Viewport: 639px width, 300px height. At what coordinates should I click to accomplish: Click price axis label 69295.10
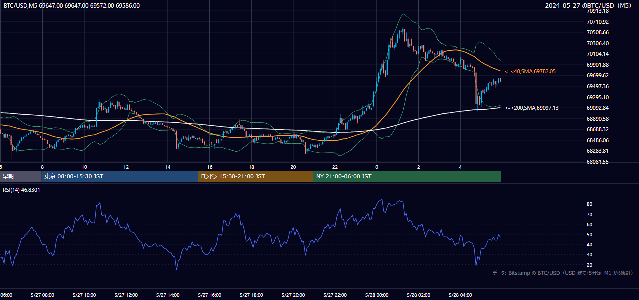(598, 97)
